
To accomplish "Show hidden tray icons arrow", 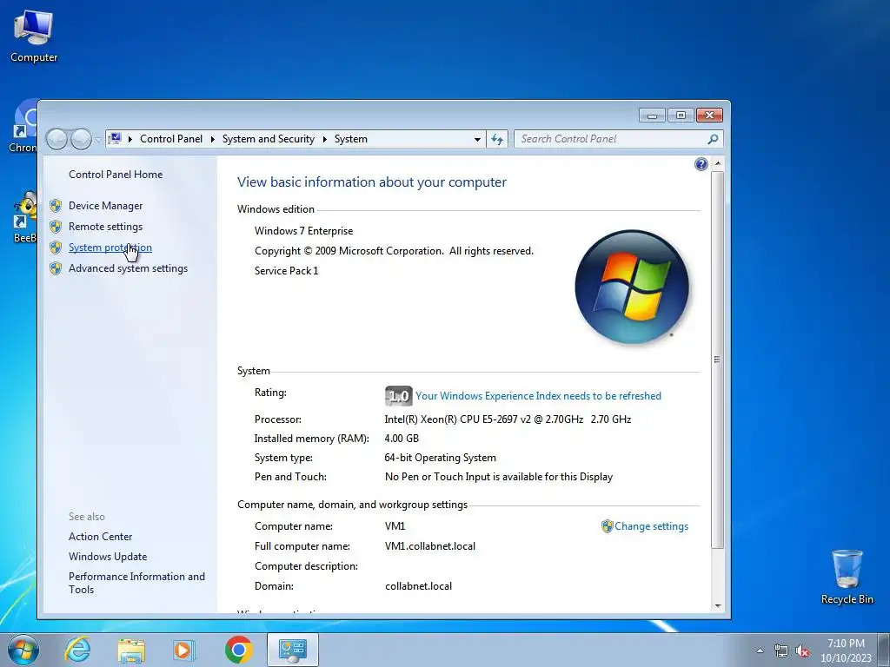I will coord(760,650).
